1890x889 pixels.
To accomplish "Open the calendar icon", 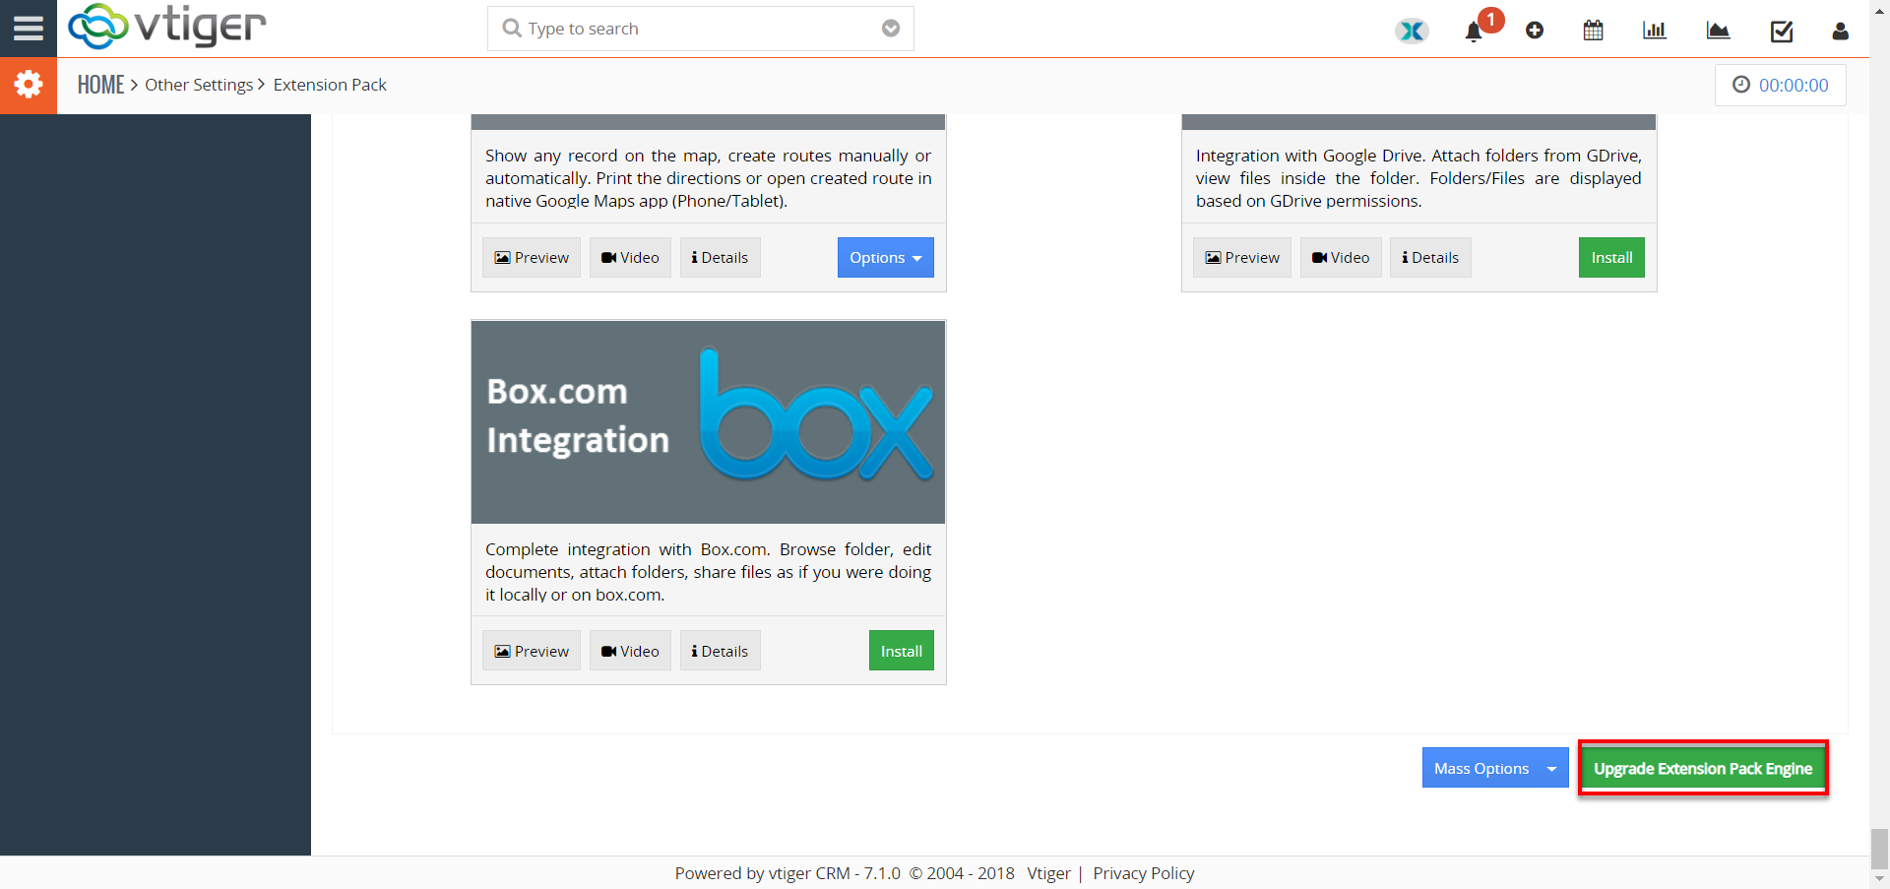I will click(x=1594, y=31).
